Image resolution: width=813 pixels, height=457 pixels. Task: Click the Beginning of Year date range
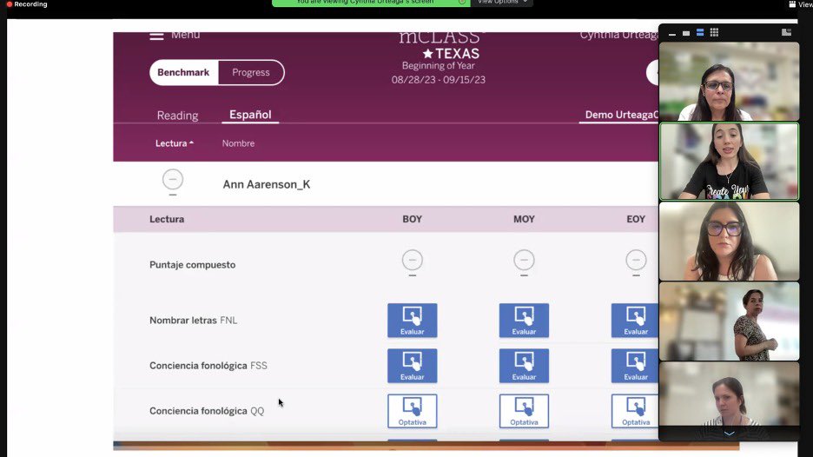438,79
